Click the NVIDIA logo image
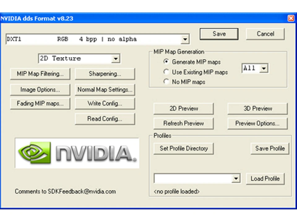 (77, 153)
